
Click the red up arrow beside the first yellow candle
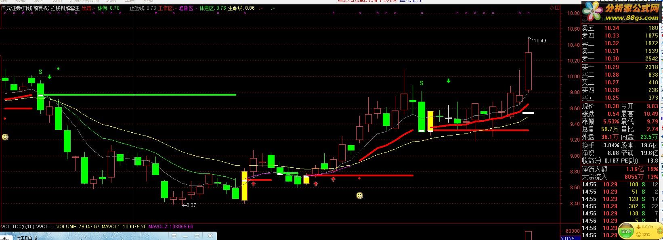(x=254, y=184)
